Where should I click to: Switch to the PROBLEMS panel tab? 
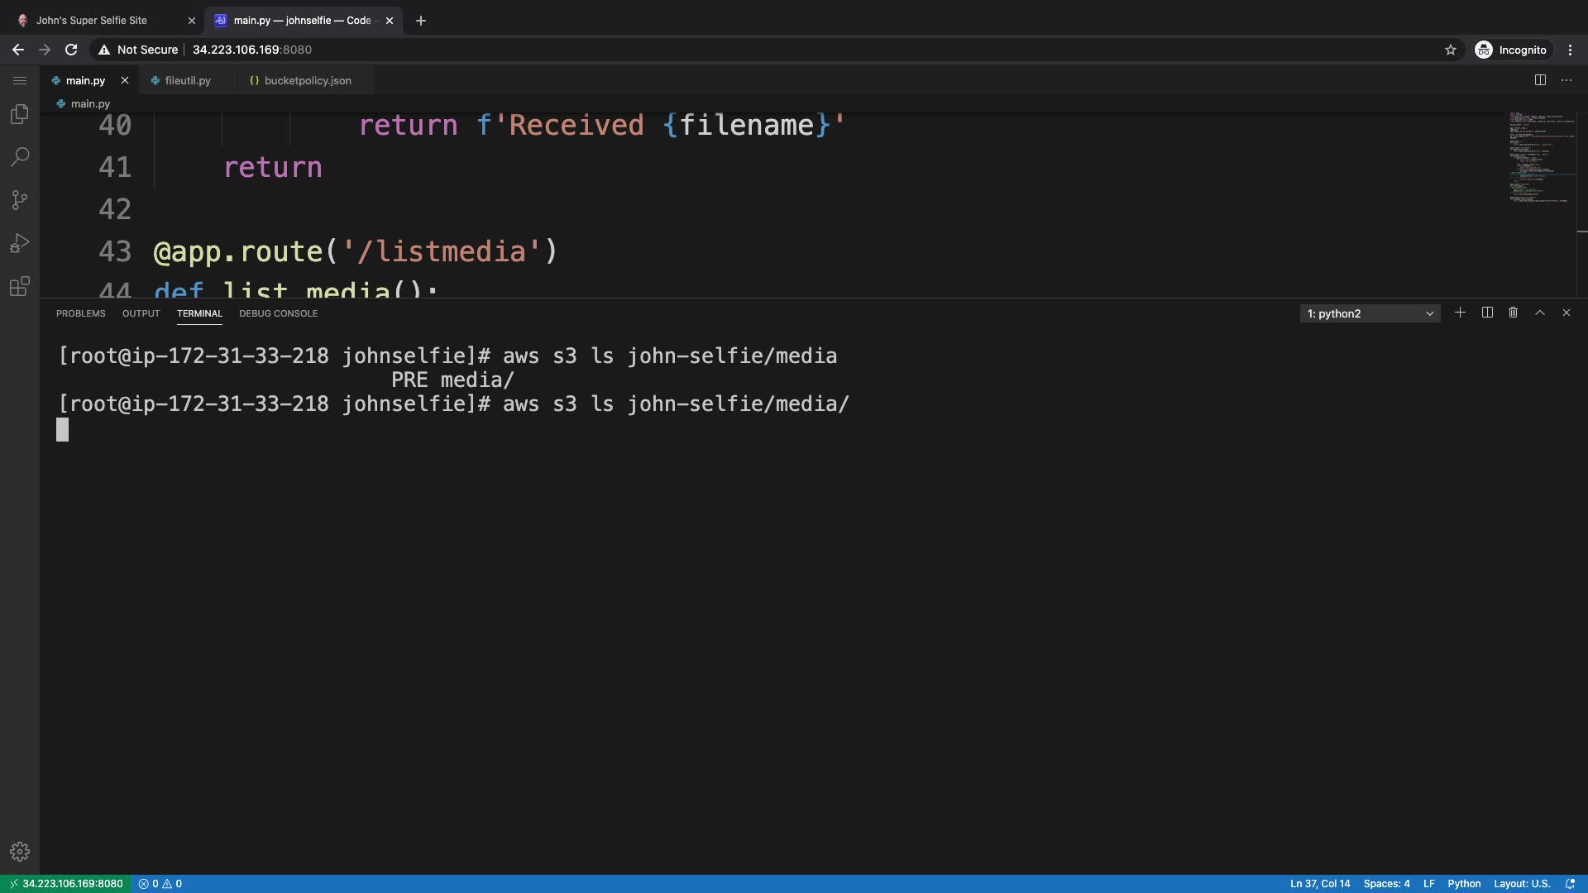(80, 313)
